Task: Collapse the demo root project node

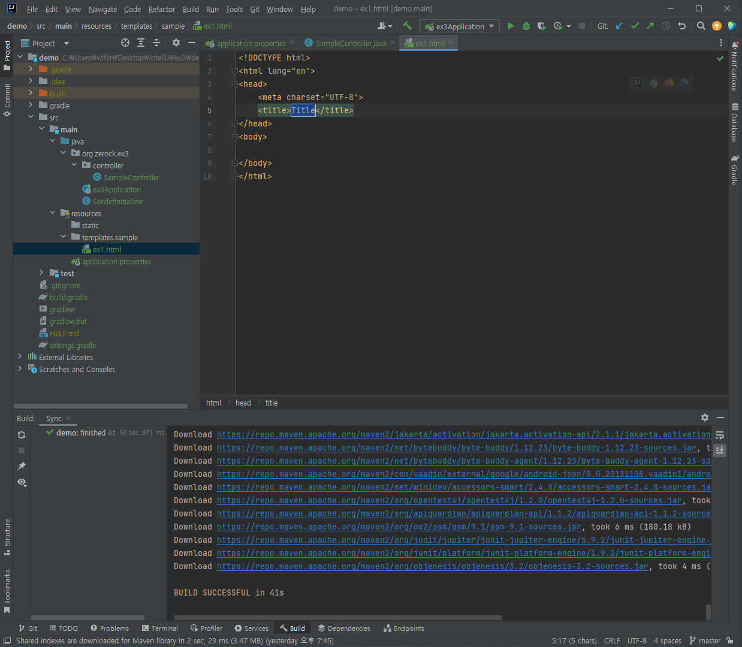Action: click(20, 57)
